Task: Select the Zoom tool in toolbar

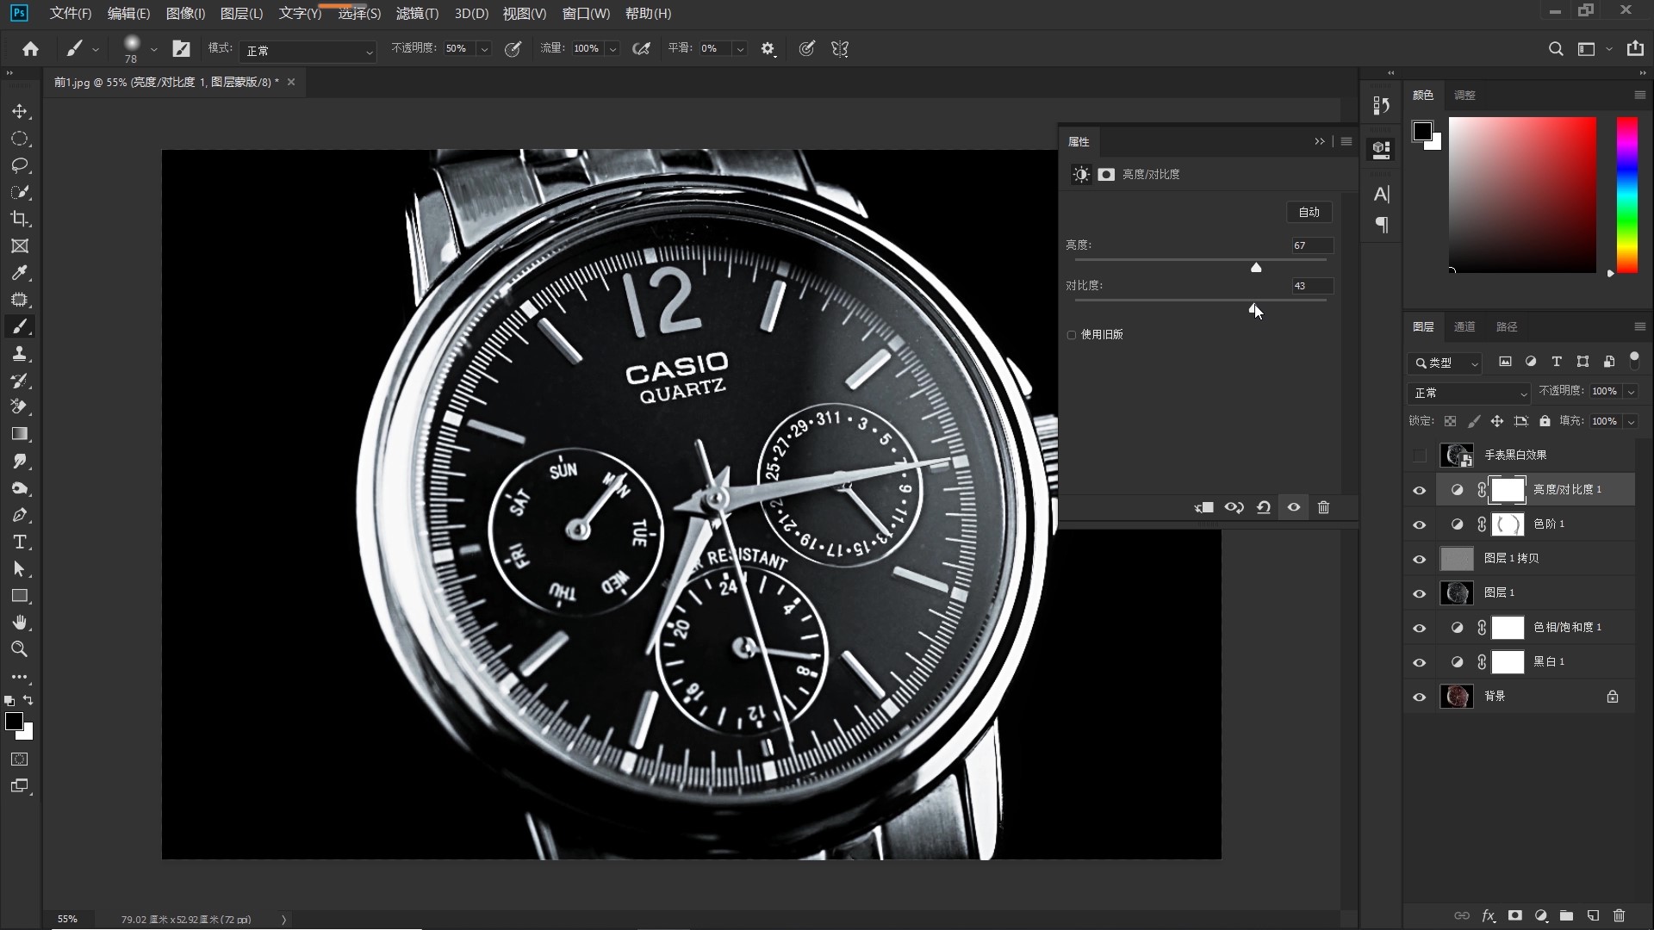Action: pyautogui.click(x=19, y=649)
